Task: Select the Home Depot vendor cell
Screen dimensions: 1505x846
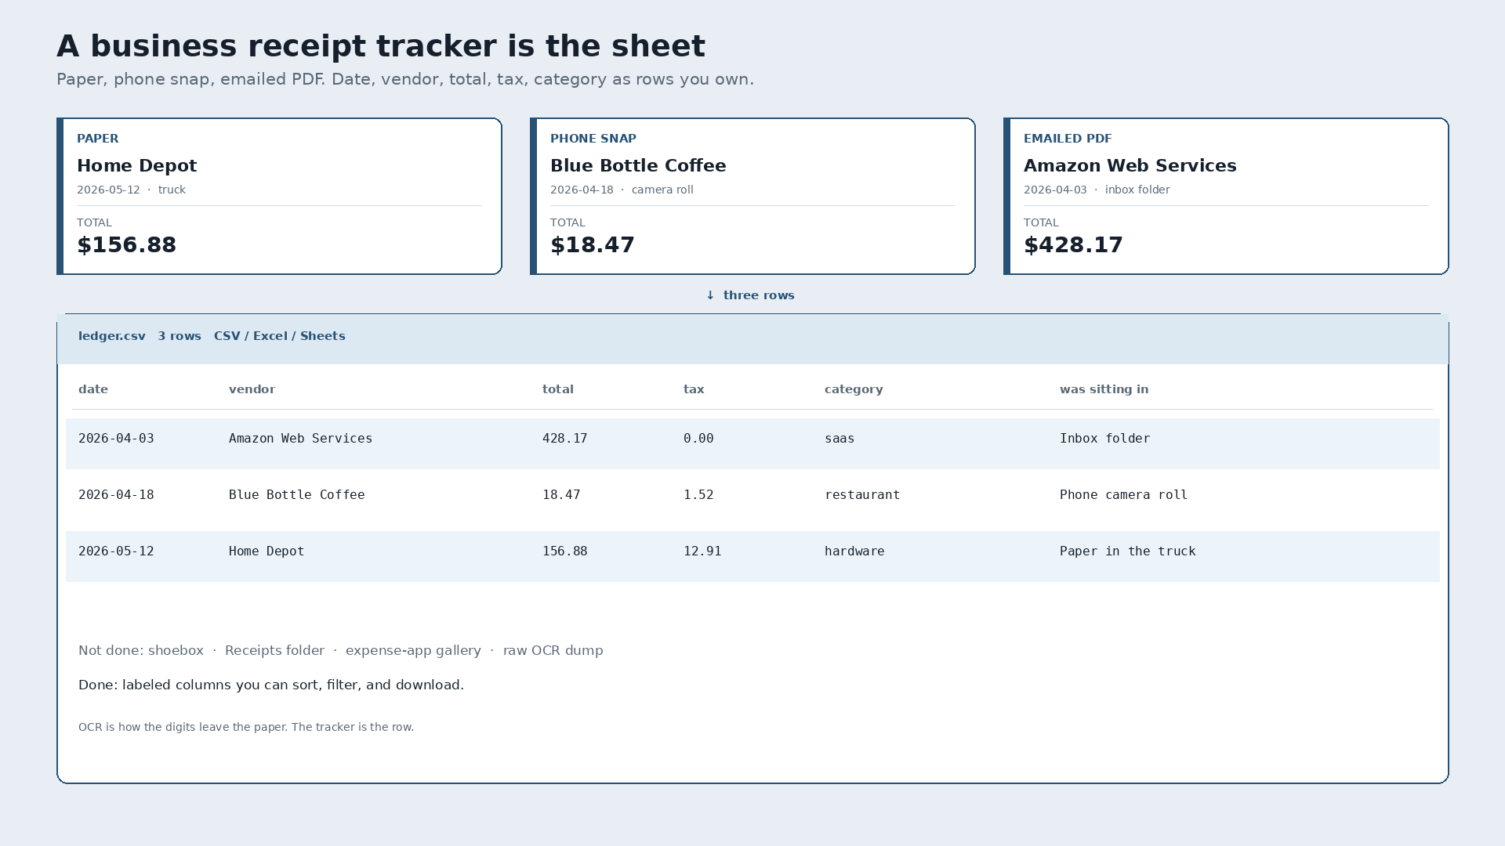Action: (x=267, y=551)
